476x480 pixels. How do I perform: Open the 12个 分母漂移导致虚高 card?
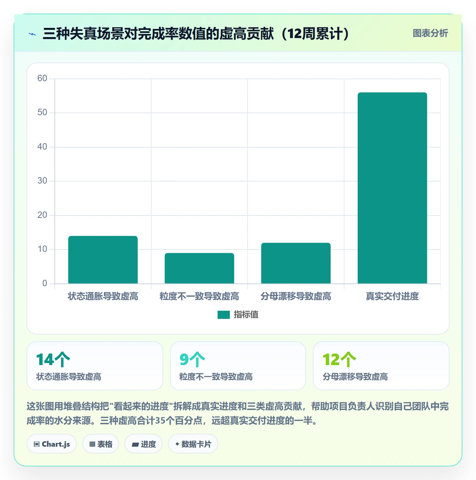pos(381,366)
